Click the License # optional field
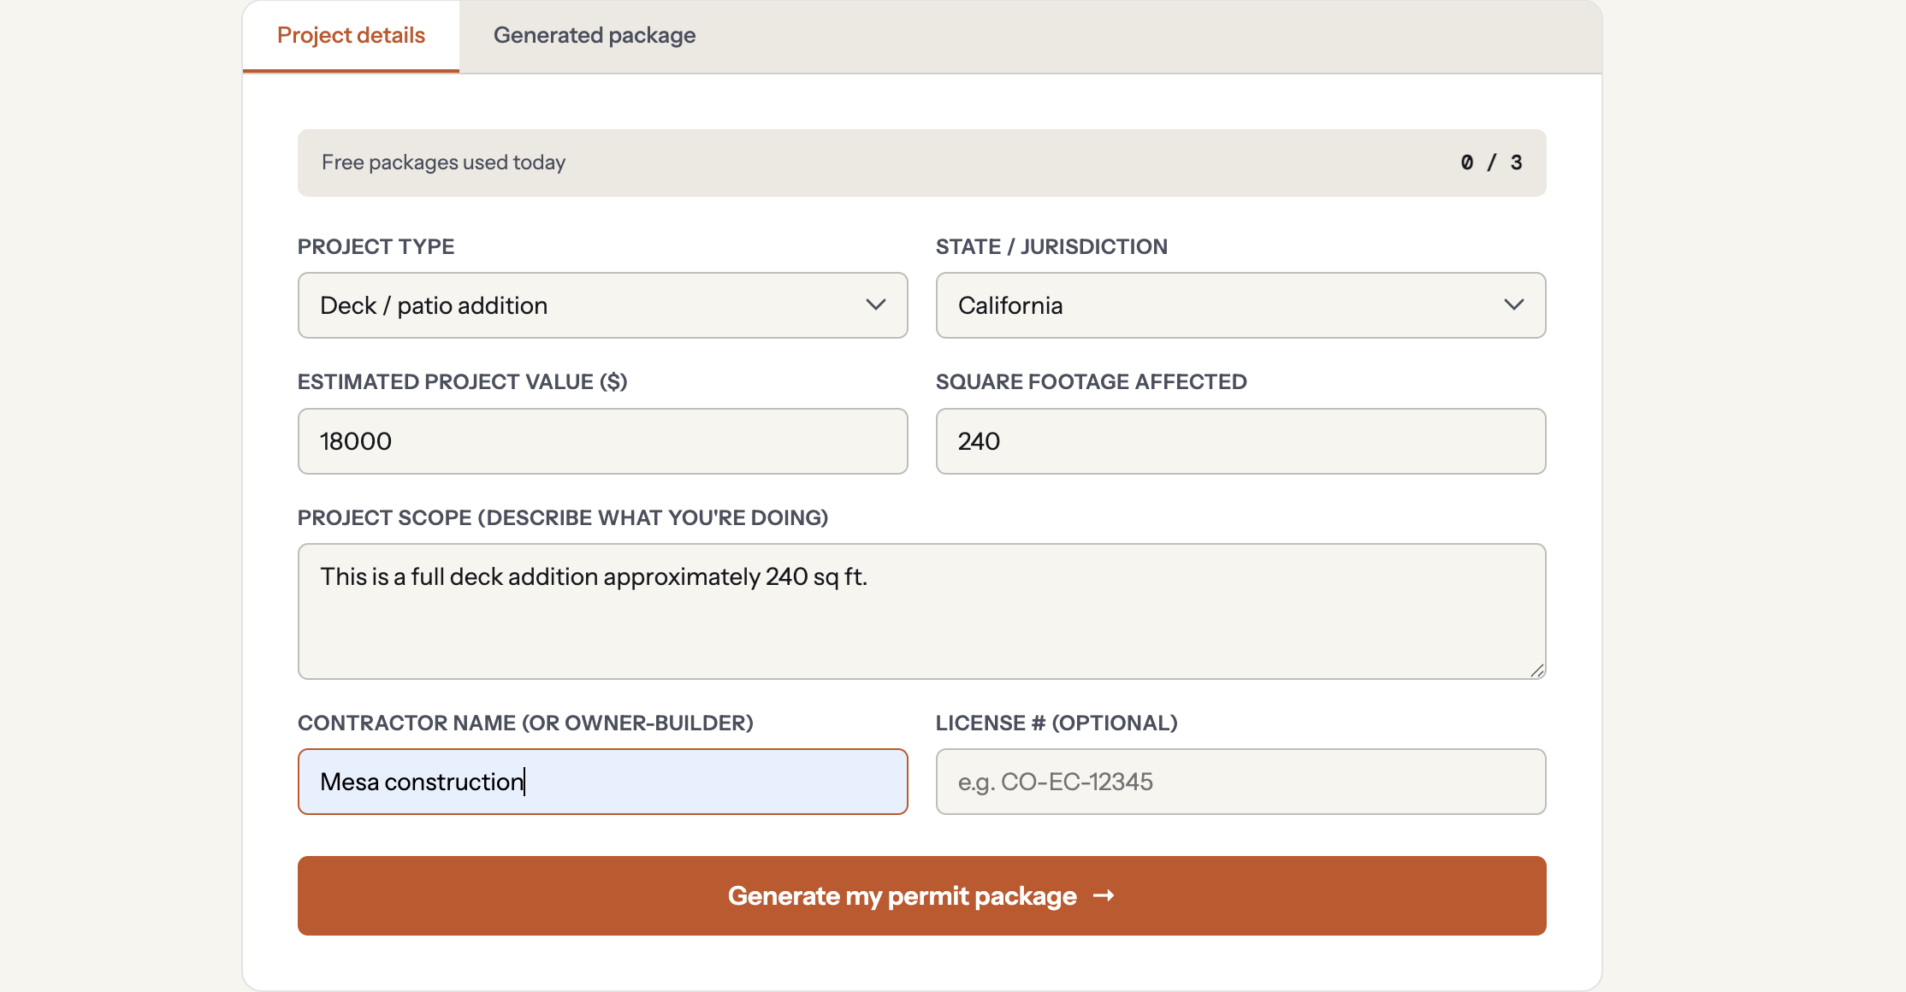The width and height of the screenshot is (1906, 992). coord(1240,782)
